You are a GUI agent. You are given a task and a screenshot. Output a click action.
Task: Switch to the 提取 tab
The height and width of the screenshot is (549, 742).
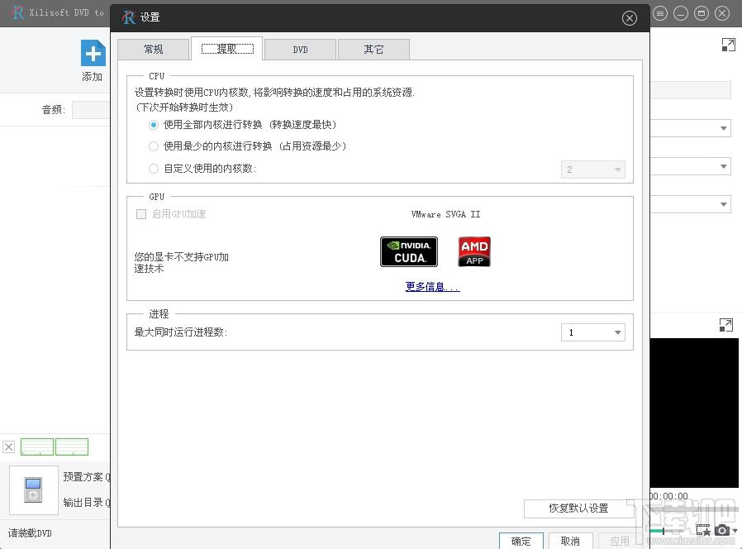(227, 49)
